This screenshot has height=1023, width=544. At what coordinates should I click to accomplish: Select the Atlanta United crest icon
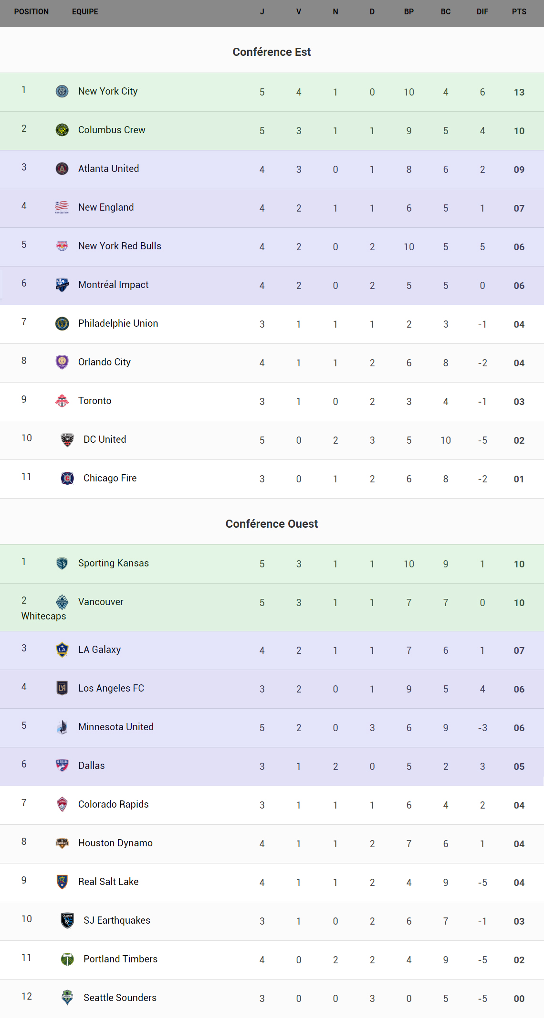(x=62, y=169)
